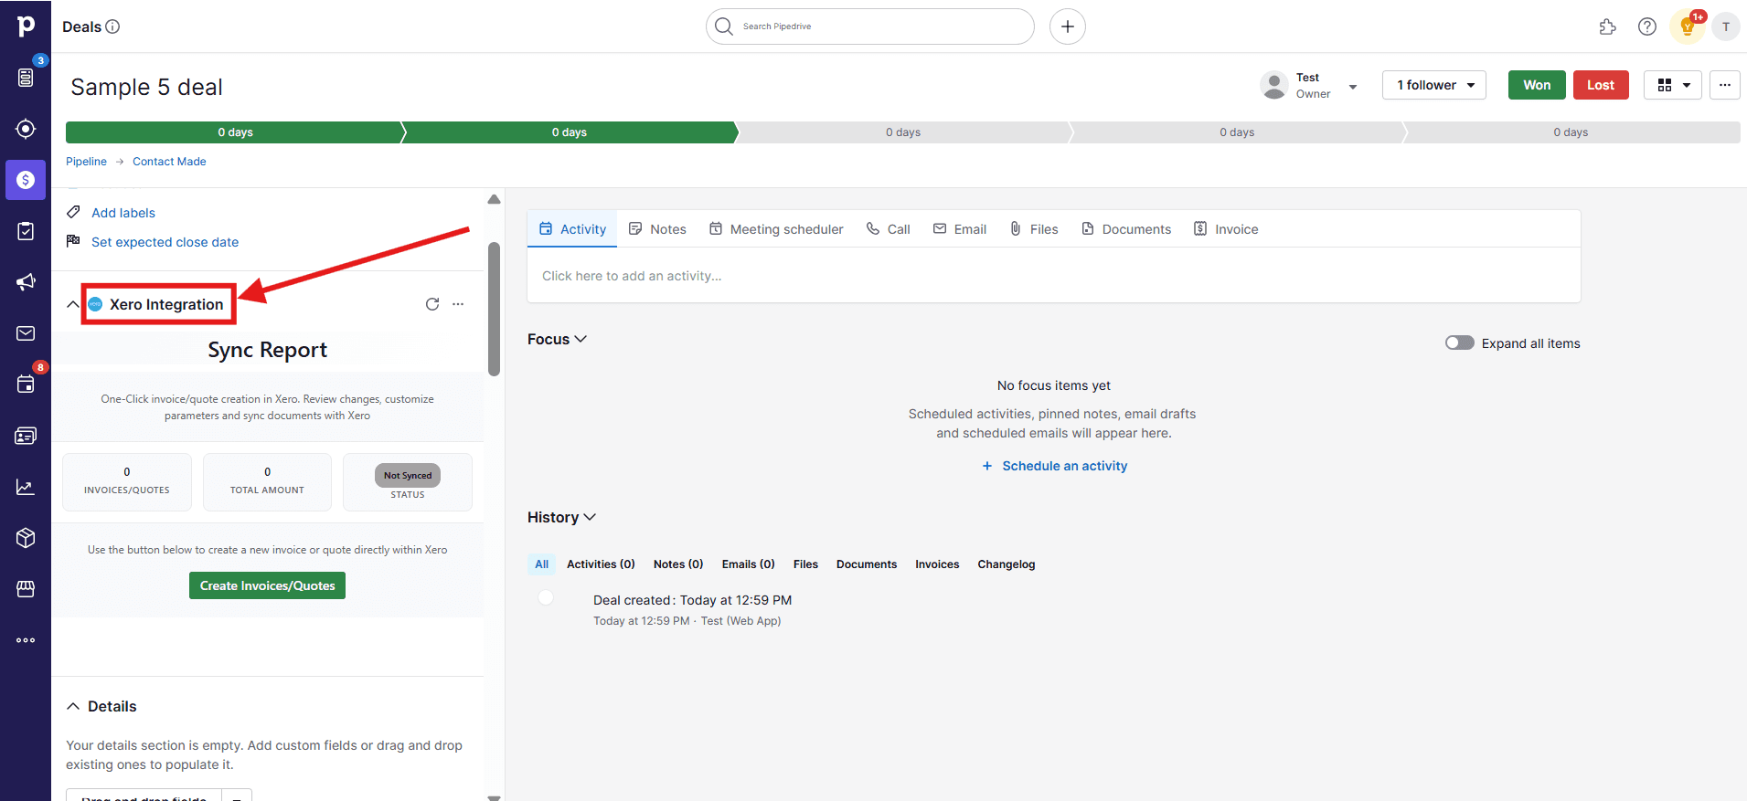Viewport: 1747px width, 801px height.
Task: Filter history by Invoices
Action: [937, 564]
